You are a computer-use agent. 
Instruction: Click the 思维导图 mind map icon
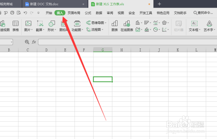point(88,22)
